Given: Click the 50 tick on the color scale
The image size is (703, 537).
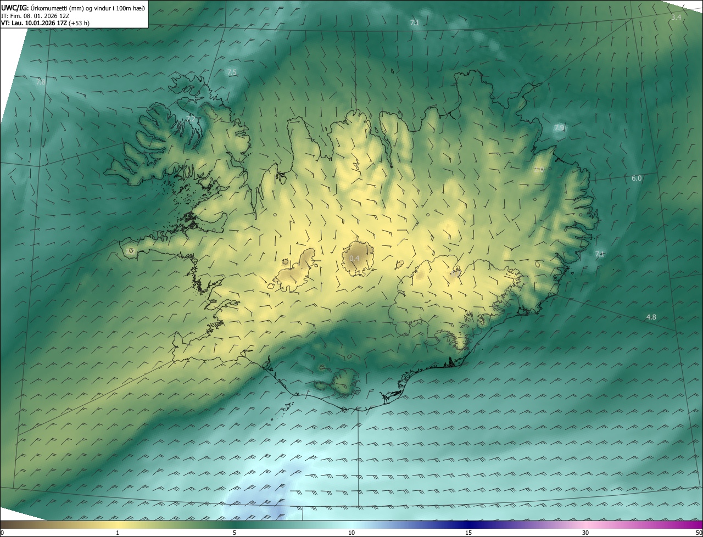Looking at the screenshot, I should [699, 533].
